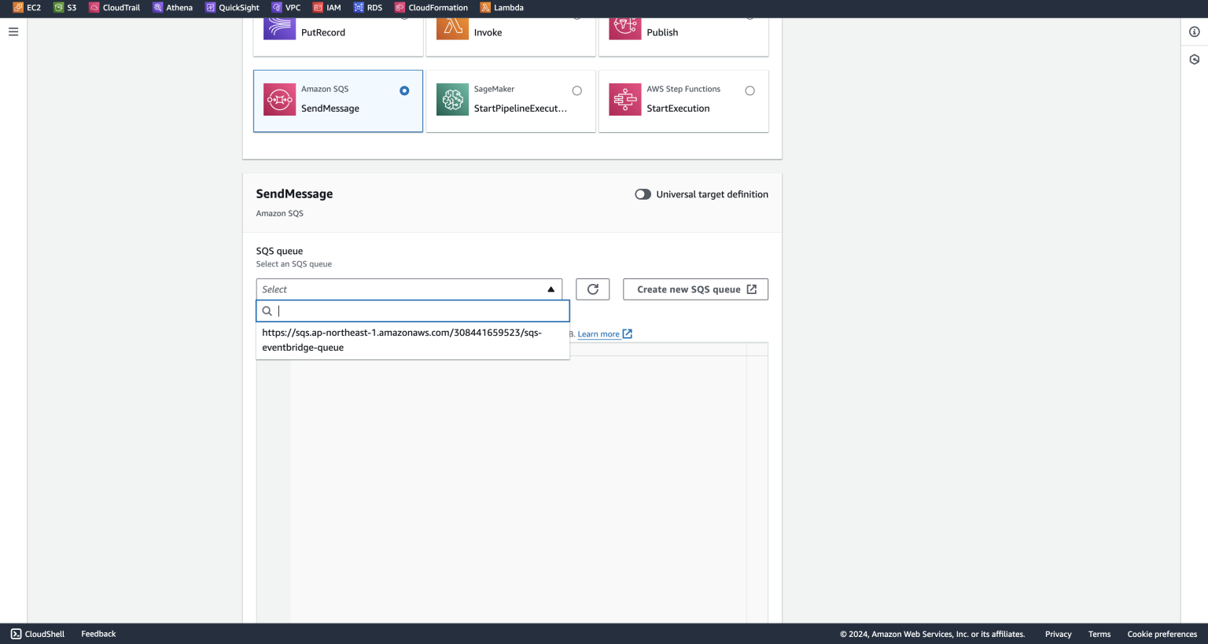Expand the navigation sidebar menu
Screen dimensions: 1208x644
[x=13, y=31]
